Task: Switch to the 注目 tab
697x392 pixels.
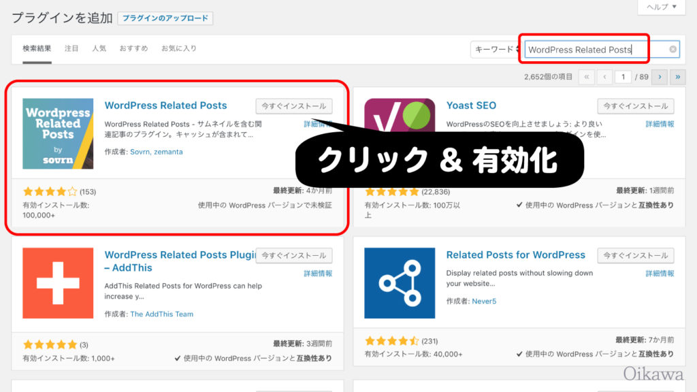Action: click(71, 48)
